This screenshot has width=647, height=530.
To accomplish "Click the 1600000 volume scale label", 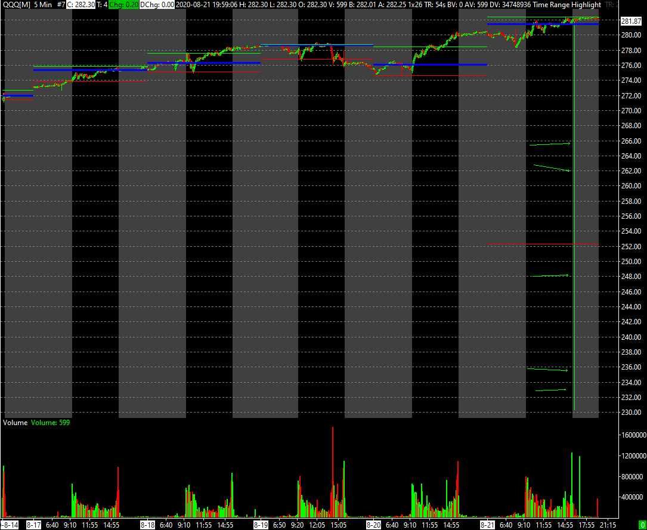I will (633, 435).
